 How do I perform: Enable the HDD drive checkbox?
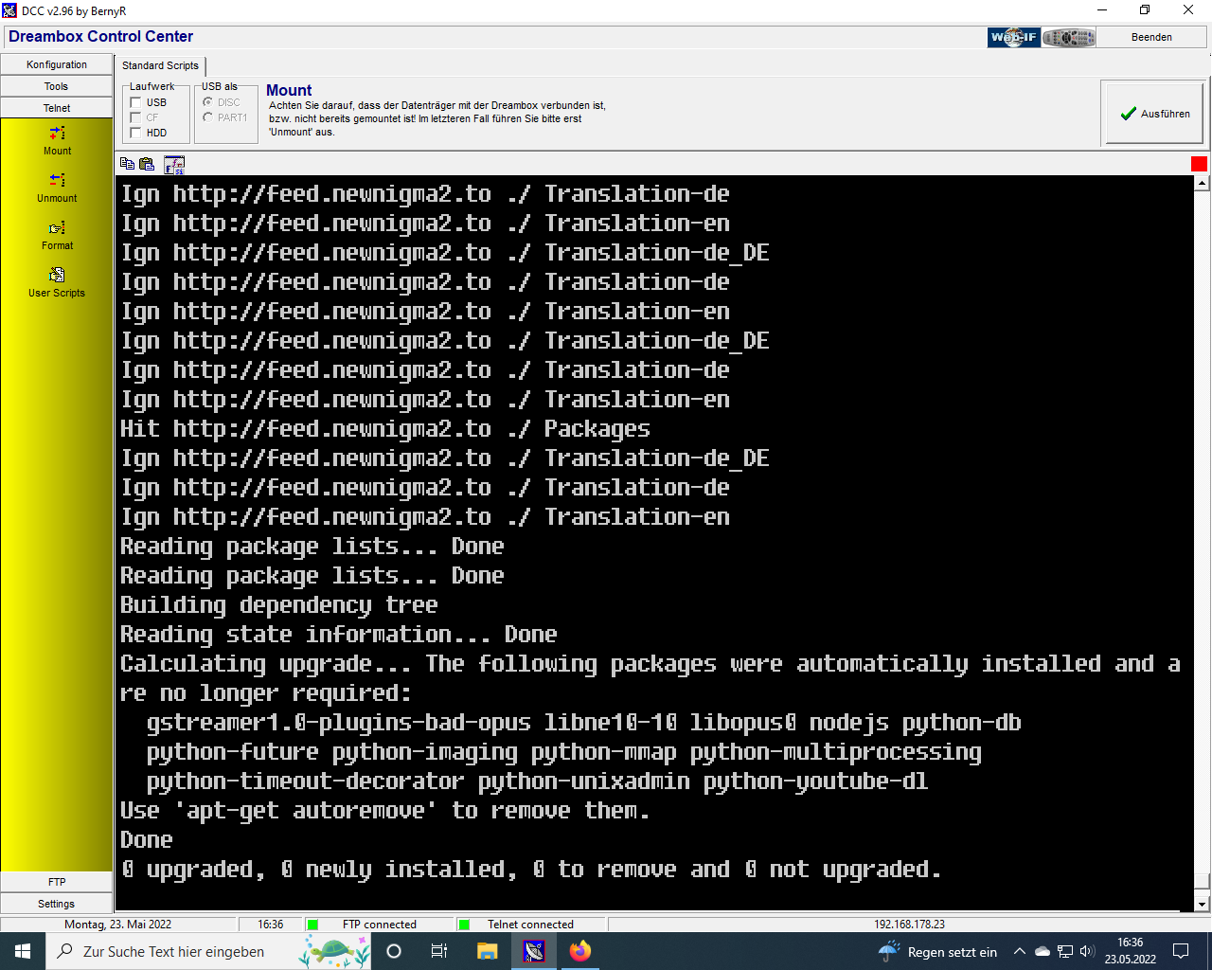[x=136, y=133]
